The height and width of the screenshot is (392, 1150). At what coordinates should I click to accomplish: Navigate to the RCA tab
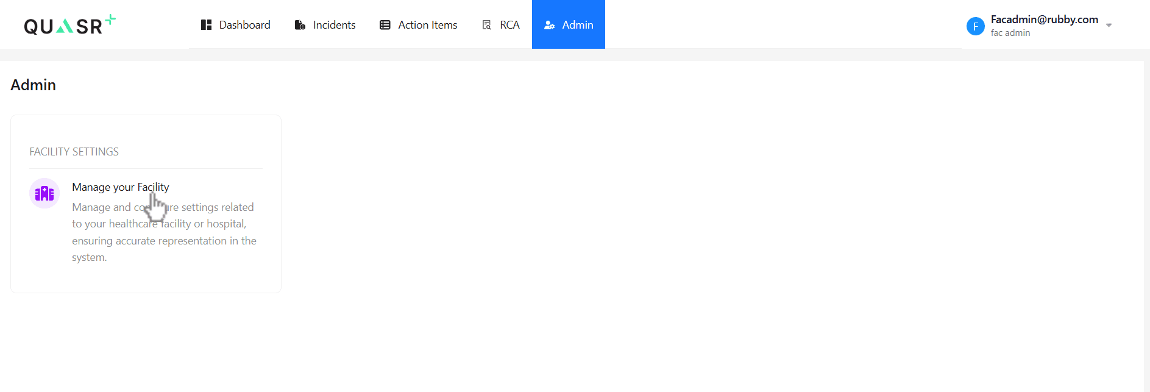(509, 25)
